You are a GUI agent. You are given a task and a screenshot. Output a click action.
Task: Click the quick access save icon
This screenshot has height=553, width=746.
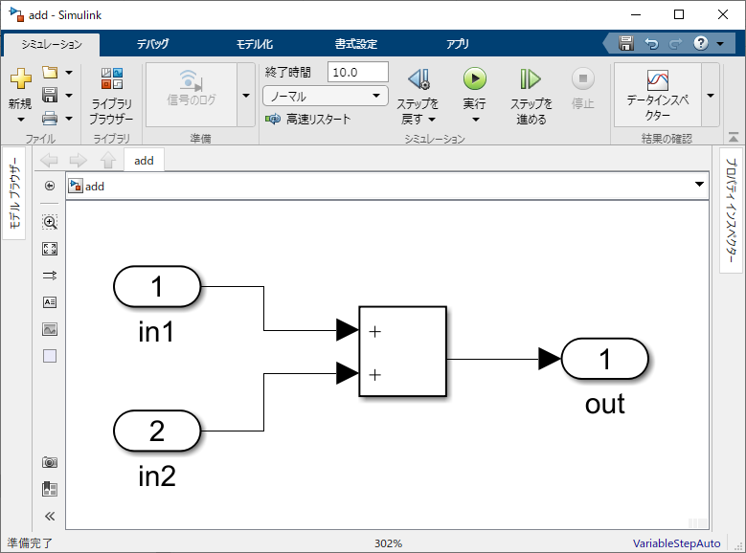(626, 43)
